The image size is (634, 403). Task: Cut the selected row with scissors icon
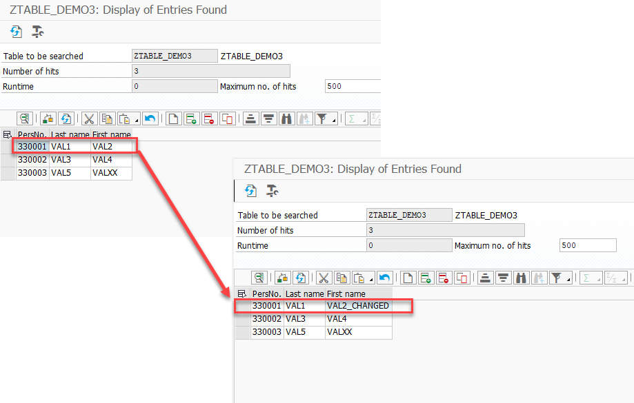coord(323,278)
